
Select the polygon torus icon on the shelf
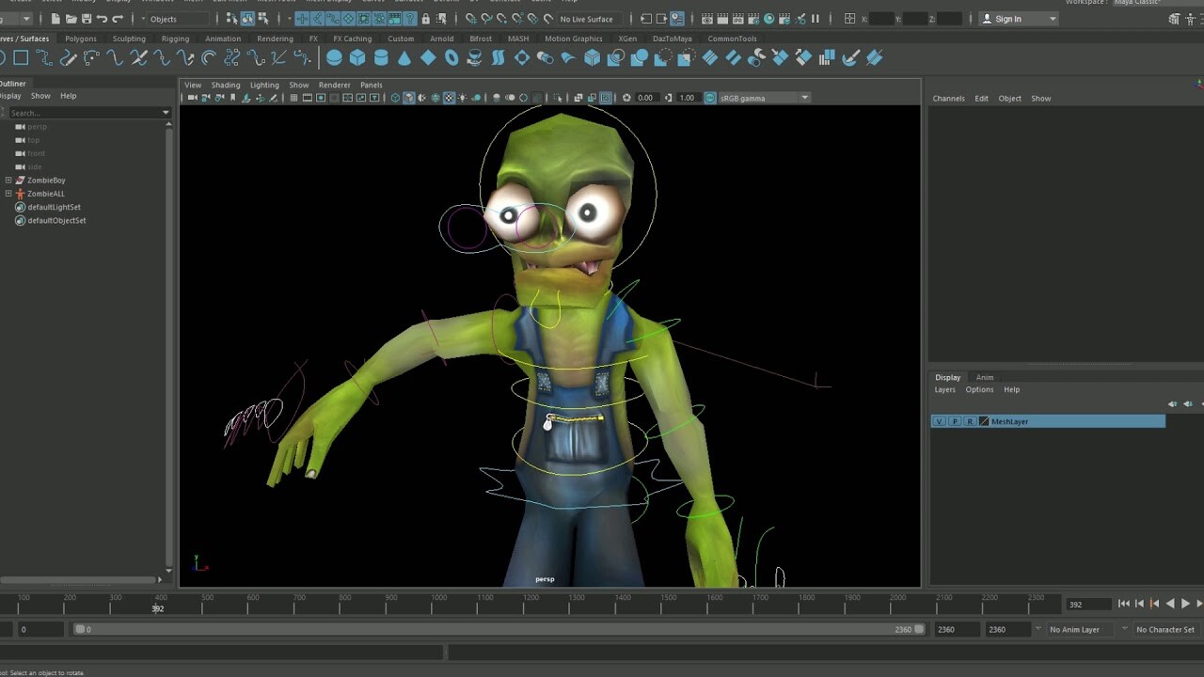[x=452, y=57]
